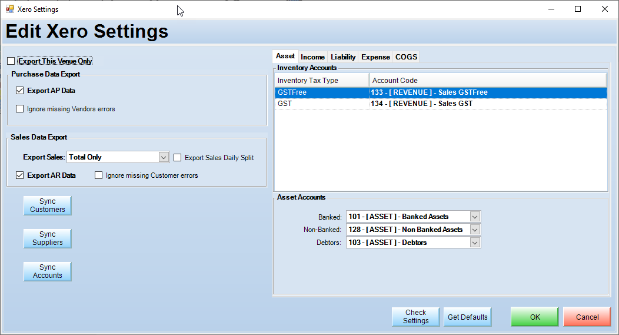Open the Expense tab
The width and height of the screenshot is (619, 335).
tap(375, 57)
